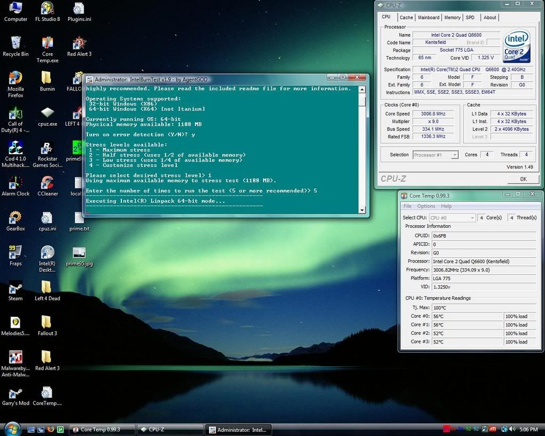Open the green uTorrent quick launch icon

(x=60, y=430)
